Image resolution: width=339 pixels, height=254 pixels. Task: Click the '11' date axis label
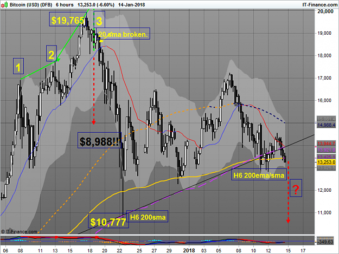[x=40, y=251]
